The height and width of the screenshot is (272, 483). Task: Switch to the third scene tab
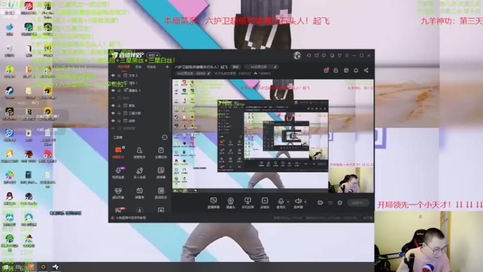click(x=152, y=66)
